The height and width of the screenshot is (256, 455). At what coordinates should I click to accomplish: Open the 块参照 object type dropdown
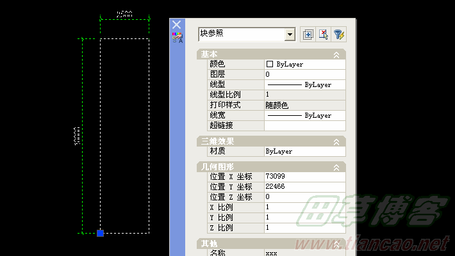(x=290, y=35)
